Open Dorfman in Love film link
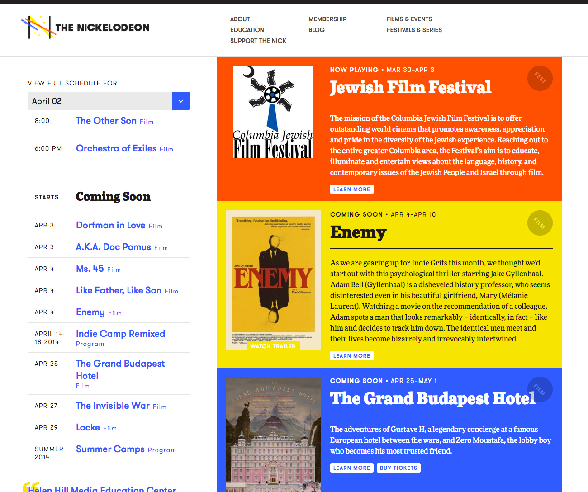This screenshot has height=492, width=588. tap(110, 225)
